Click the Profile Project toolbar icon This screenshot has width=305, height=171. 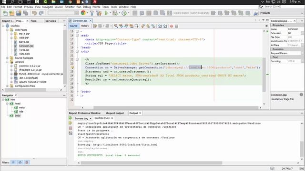124,13
